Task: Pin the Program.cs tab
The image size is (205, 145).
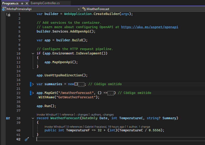Action: pyautogui.click(x=22, y=3)
